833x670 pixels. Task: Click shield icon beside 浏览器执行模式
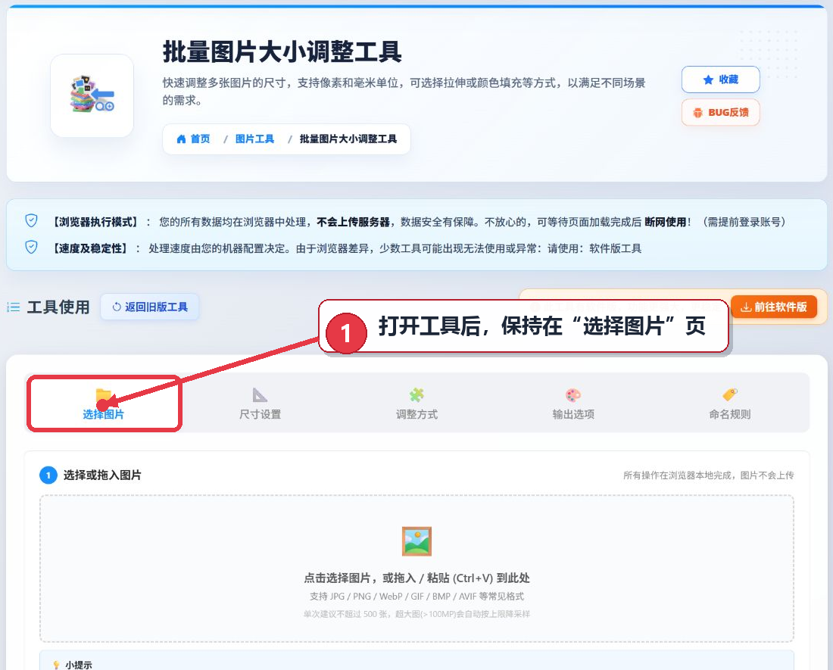(31, 221)
